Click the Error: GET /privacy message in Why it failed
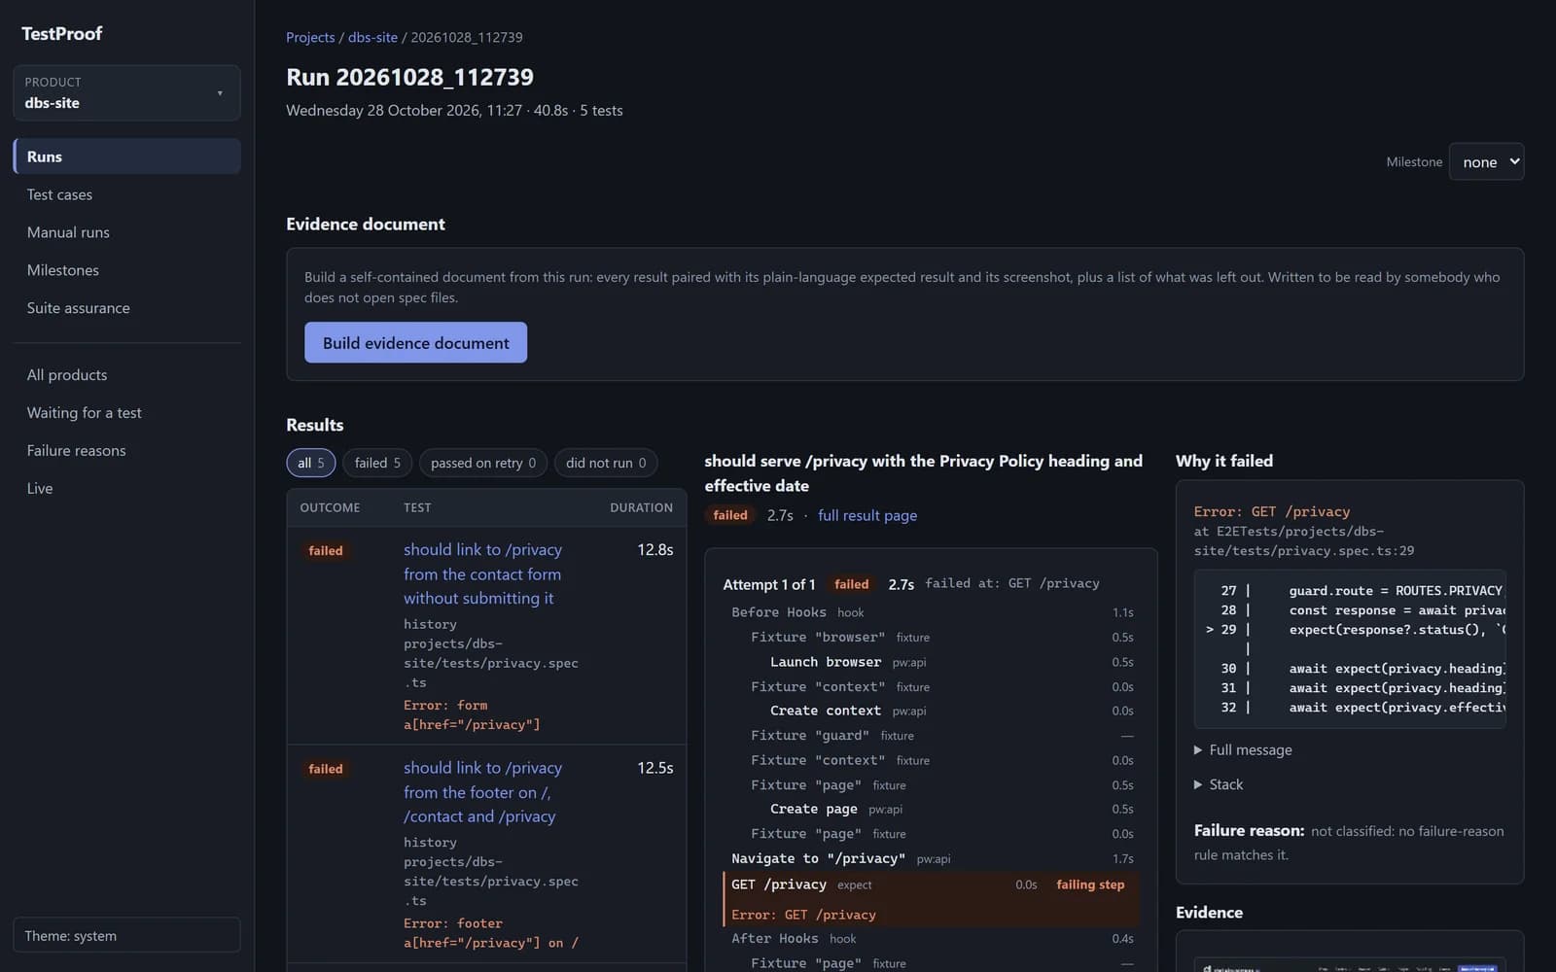This screenshot has height=972, width=1556. click(1272, 511)
